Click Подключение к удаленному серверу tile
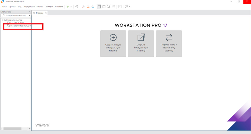251x134 pixels. point(169,44)
